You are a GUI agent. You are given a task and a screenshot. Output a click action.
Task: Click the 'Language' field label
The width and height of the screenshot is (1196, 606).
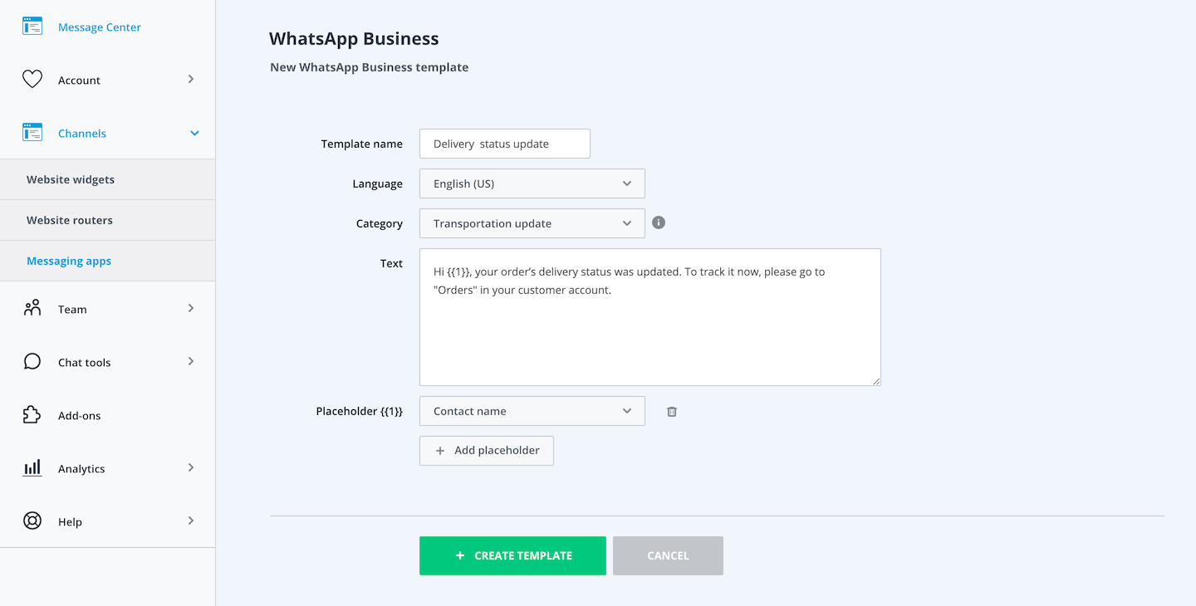[378, 183]
